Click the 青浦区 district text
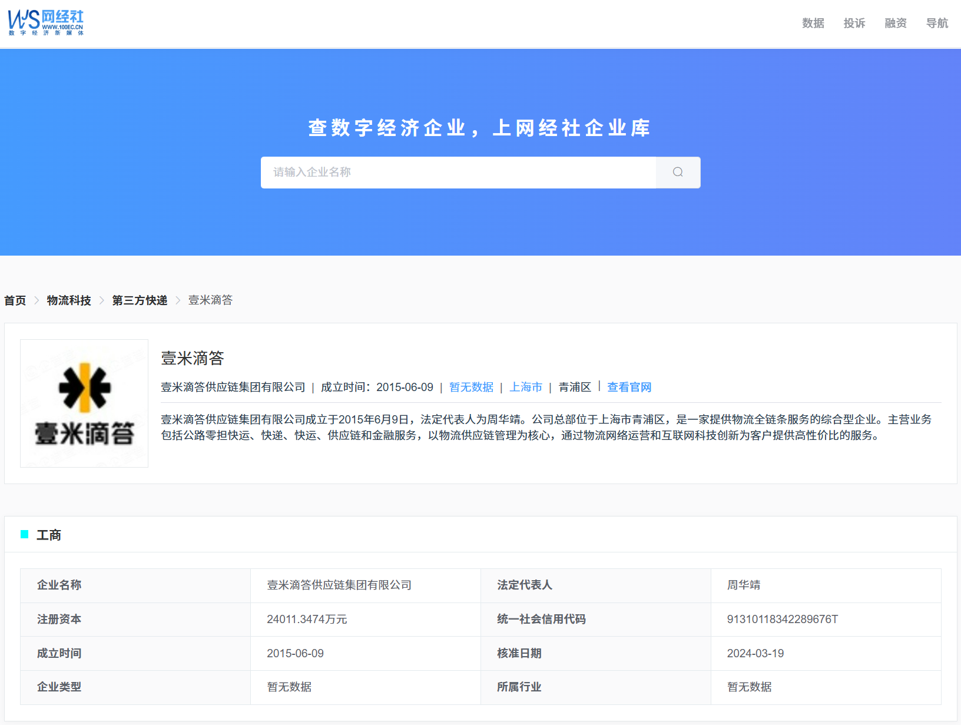 tap(575, 387)
